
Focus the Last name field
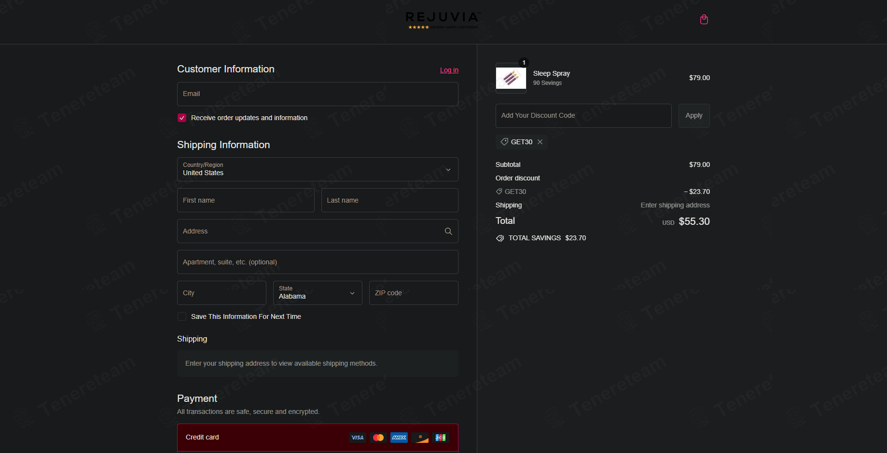point(390,200)
